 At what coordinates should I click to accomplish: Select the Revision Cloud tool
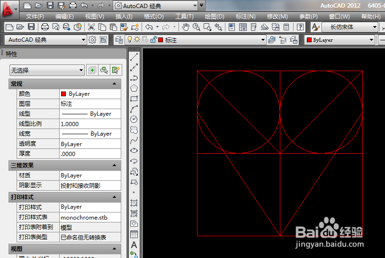(134, 129)
